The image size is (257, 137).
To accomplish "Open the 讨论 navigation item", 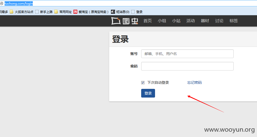I will pyautogui.click(x=219, y=21).
